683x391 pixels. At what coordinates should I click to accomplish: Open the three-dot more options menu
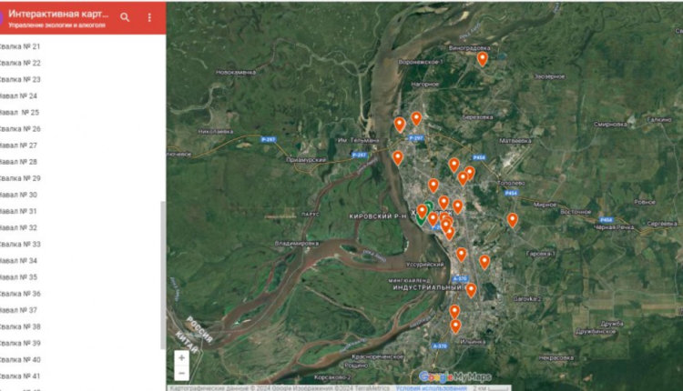(150, 17)
